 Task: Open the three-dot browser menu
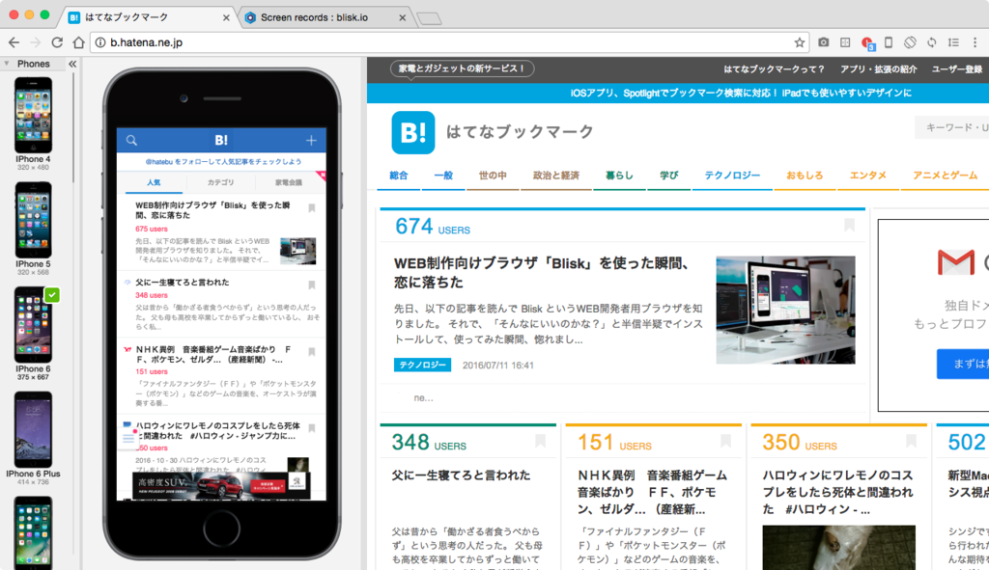coord(975,42)
